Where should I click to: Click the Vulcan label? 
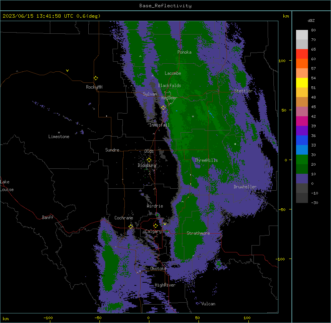pyautogui.click(x=208, y=304)
